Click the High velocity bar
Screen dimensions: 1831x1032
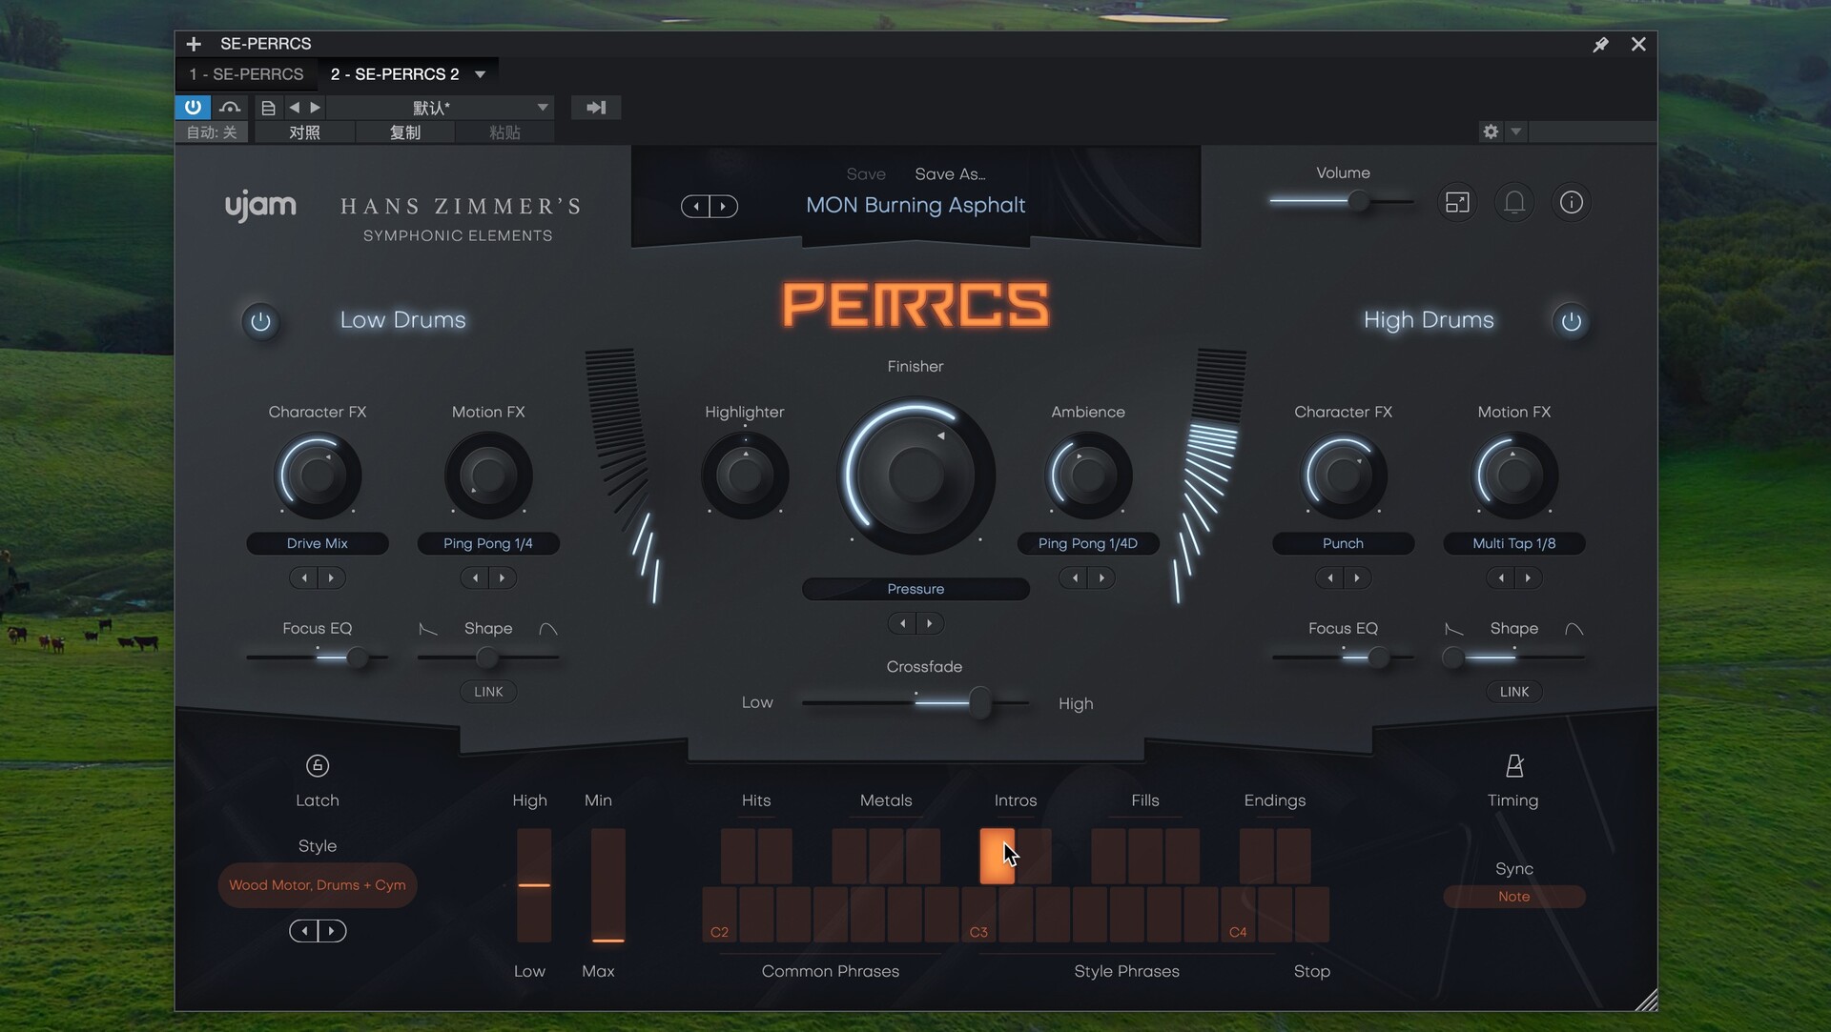tap(534, 885)
